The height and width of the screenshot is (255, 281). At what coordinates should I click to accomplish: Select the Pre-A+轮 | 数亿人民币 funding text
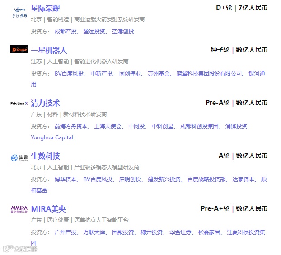coord(234,208)
